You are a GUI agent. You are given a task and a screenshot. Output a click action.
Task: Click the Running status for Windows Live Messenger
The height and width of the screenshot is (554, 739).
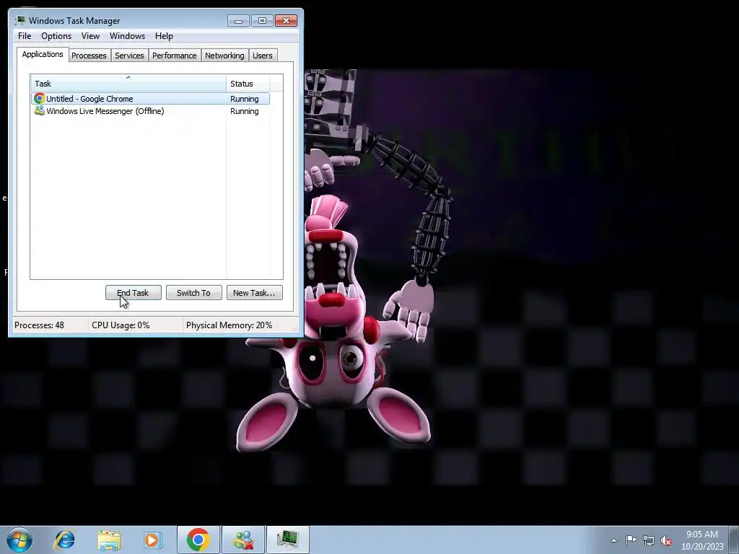[244, 111]
